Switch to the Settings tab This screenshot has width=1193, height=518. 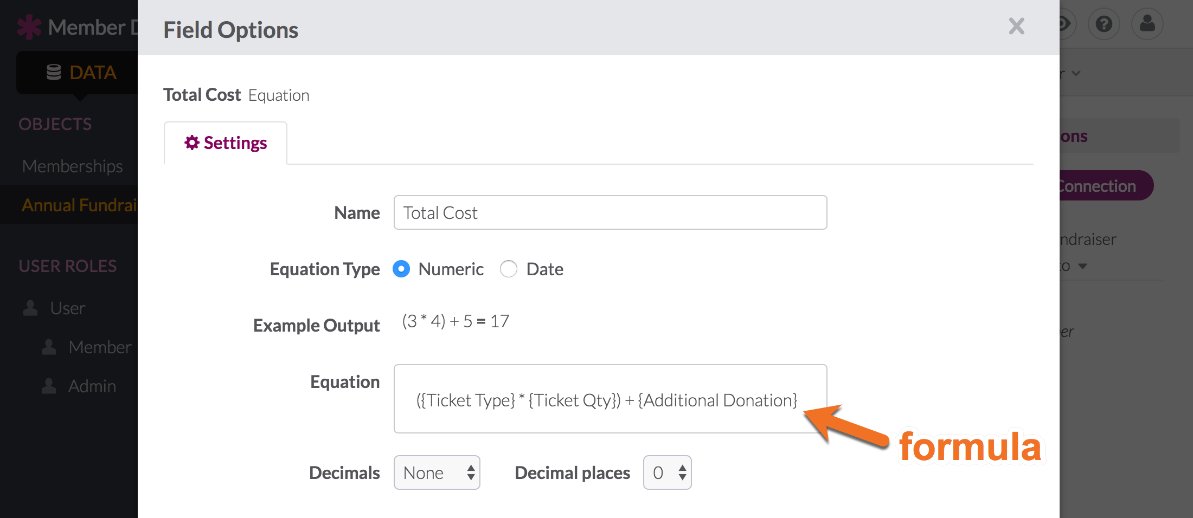226,143
